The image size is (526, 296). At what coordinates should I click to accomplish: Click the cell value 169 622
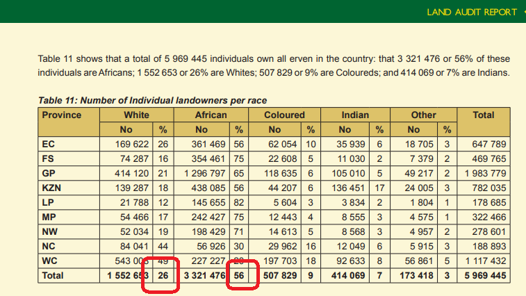pos(131,145)
